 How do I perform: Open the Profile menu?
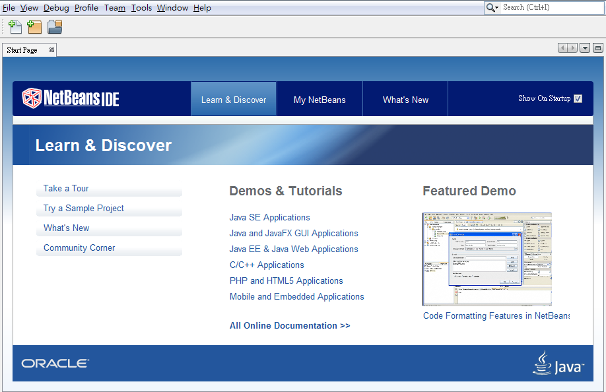pos(86,8)
